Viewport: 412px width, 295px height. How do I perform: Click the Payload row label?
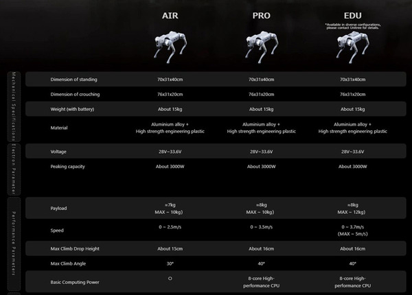59,208
